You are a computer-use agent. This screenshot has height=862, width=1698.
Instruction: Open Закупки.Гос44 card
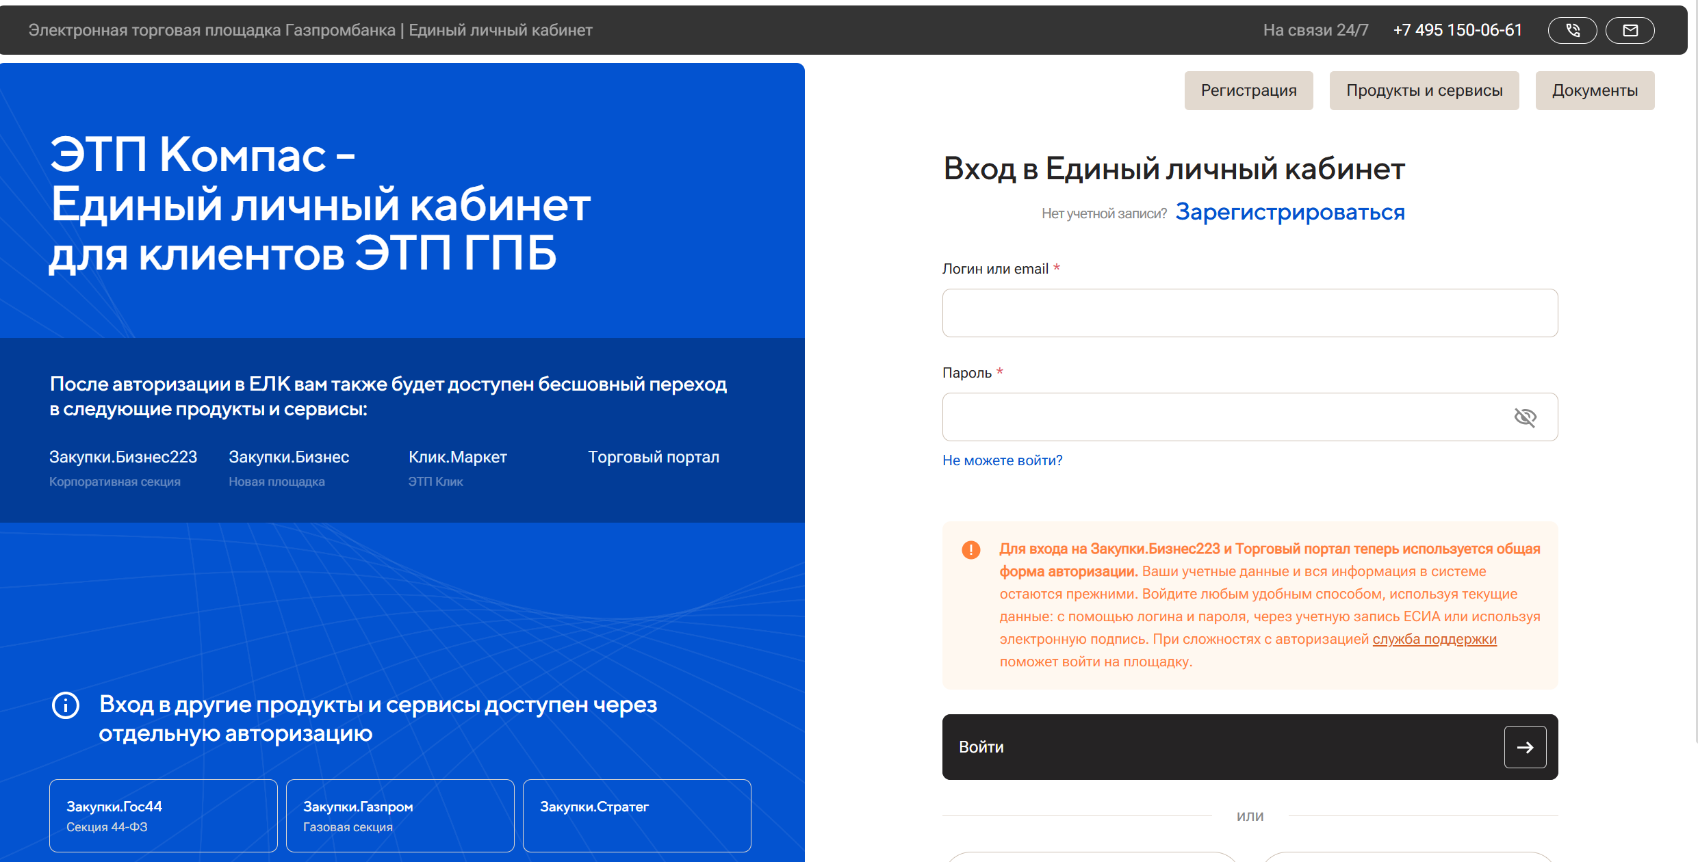[164, 815]
